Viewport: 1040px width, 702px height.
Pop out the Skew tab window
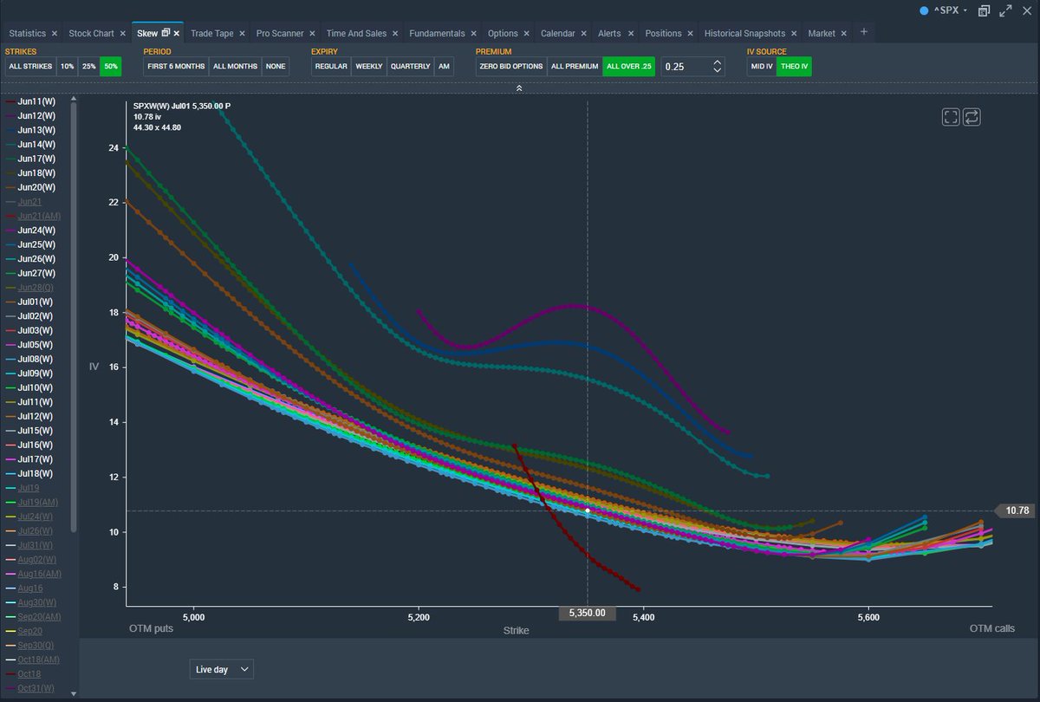(x=166, y=33)
